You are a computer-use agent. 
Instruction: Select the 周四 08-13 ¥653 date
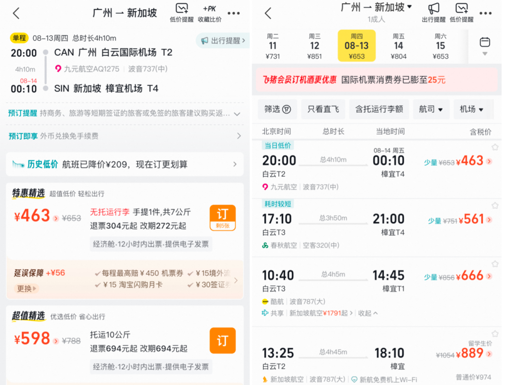coord(357,46)
